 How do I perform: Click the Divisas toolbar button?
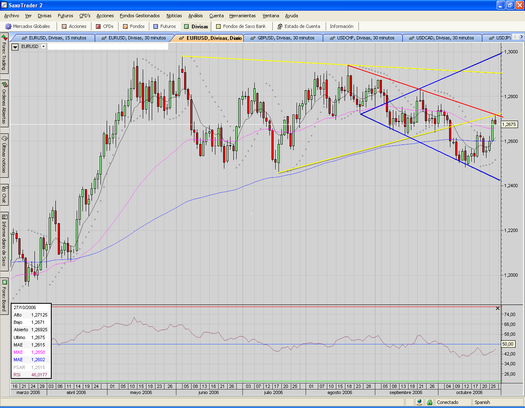click(196, 26)
